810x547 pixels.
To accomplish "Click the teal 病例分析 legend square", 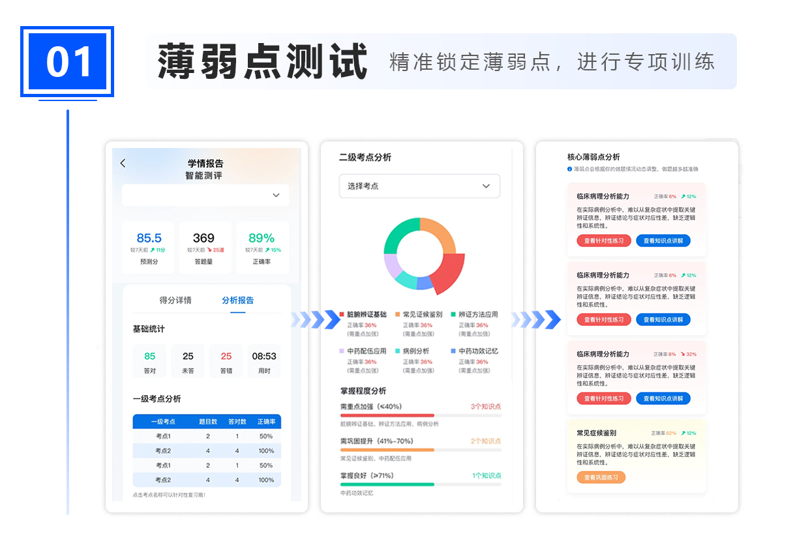I will click(398, 351).
